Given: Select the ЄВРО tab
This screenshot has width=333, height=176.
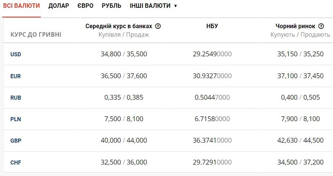Looking at the screenshot, I should (x=85, y=6).
